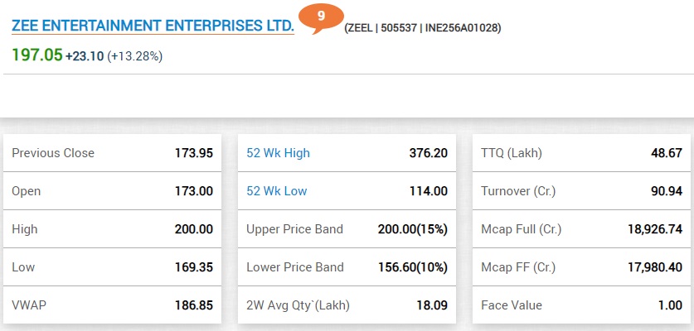Open the Zee Entertainment Enterprises Ltd. link
The image size is (694, 331).
[x=153, y=26]
